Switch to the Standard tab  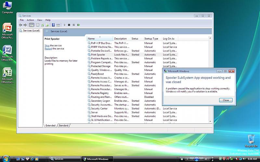[x=63, y=125]
